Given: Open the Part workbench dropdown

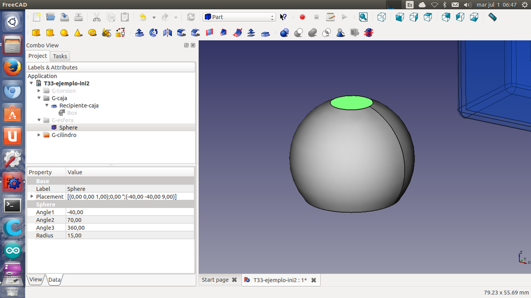Looking at the screenshot, I should tap(239, 17).
